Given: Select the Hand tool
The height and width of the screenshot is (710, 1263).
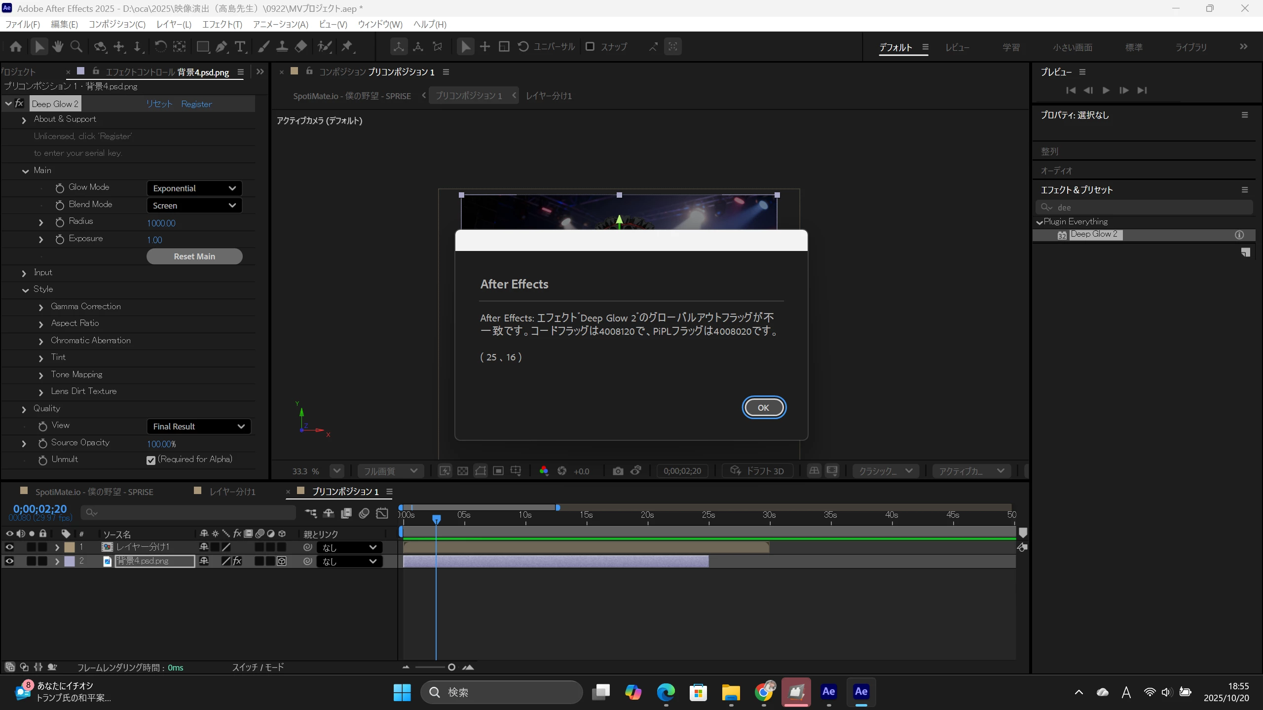Looking at the screenshot, I should pyautogui.click(x=58, y=46).
